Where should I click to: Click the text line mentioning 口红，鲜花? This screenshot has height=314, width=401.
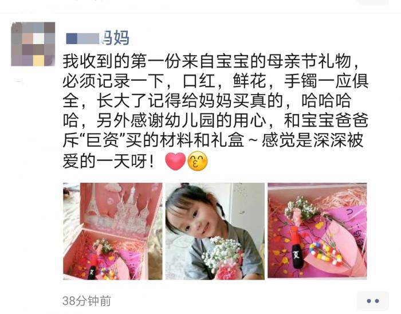pos(215,81)
